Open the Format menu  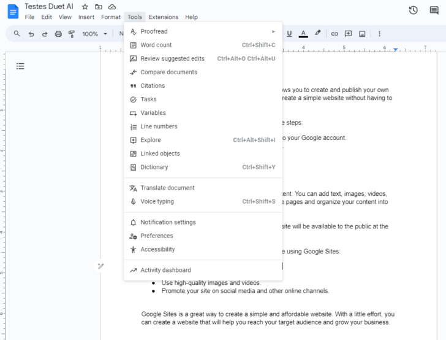click(111, 17)
